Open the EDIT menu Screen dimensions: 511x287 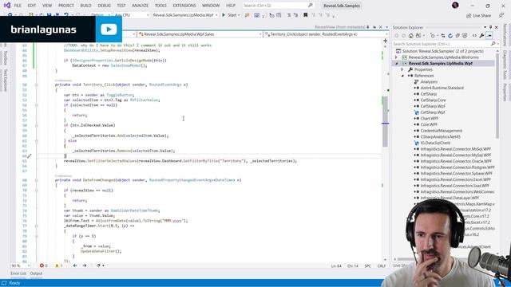pos(32,6)
